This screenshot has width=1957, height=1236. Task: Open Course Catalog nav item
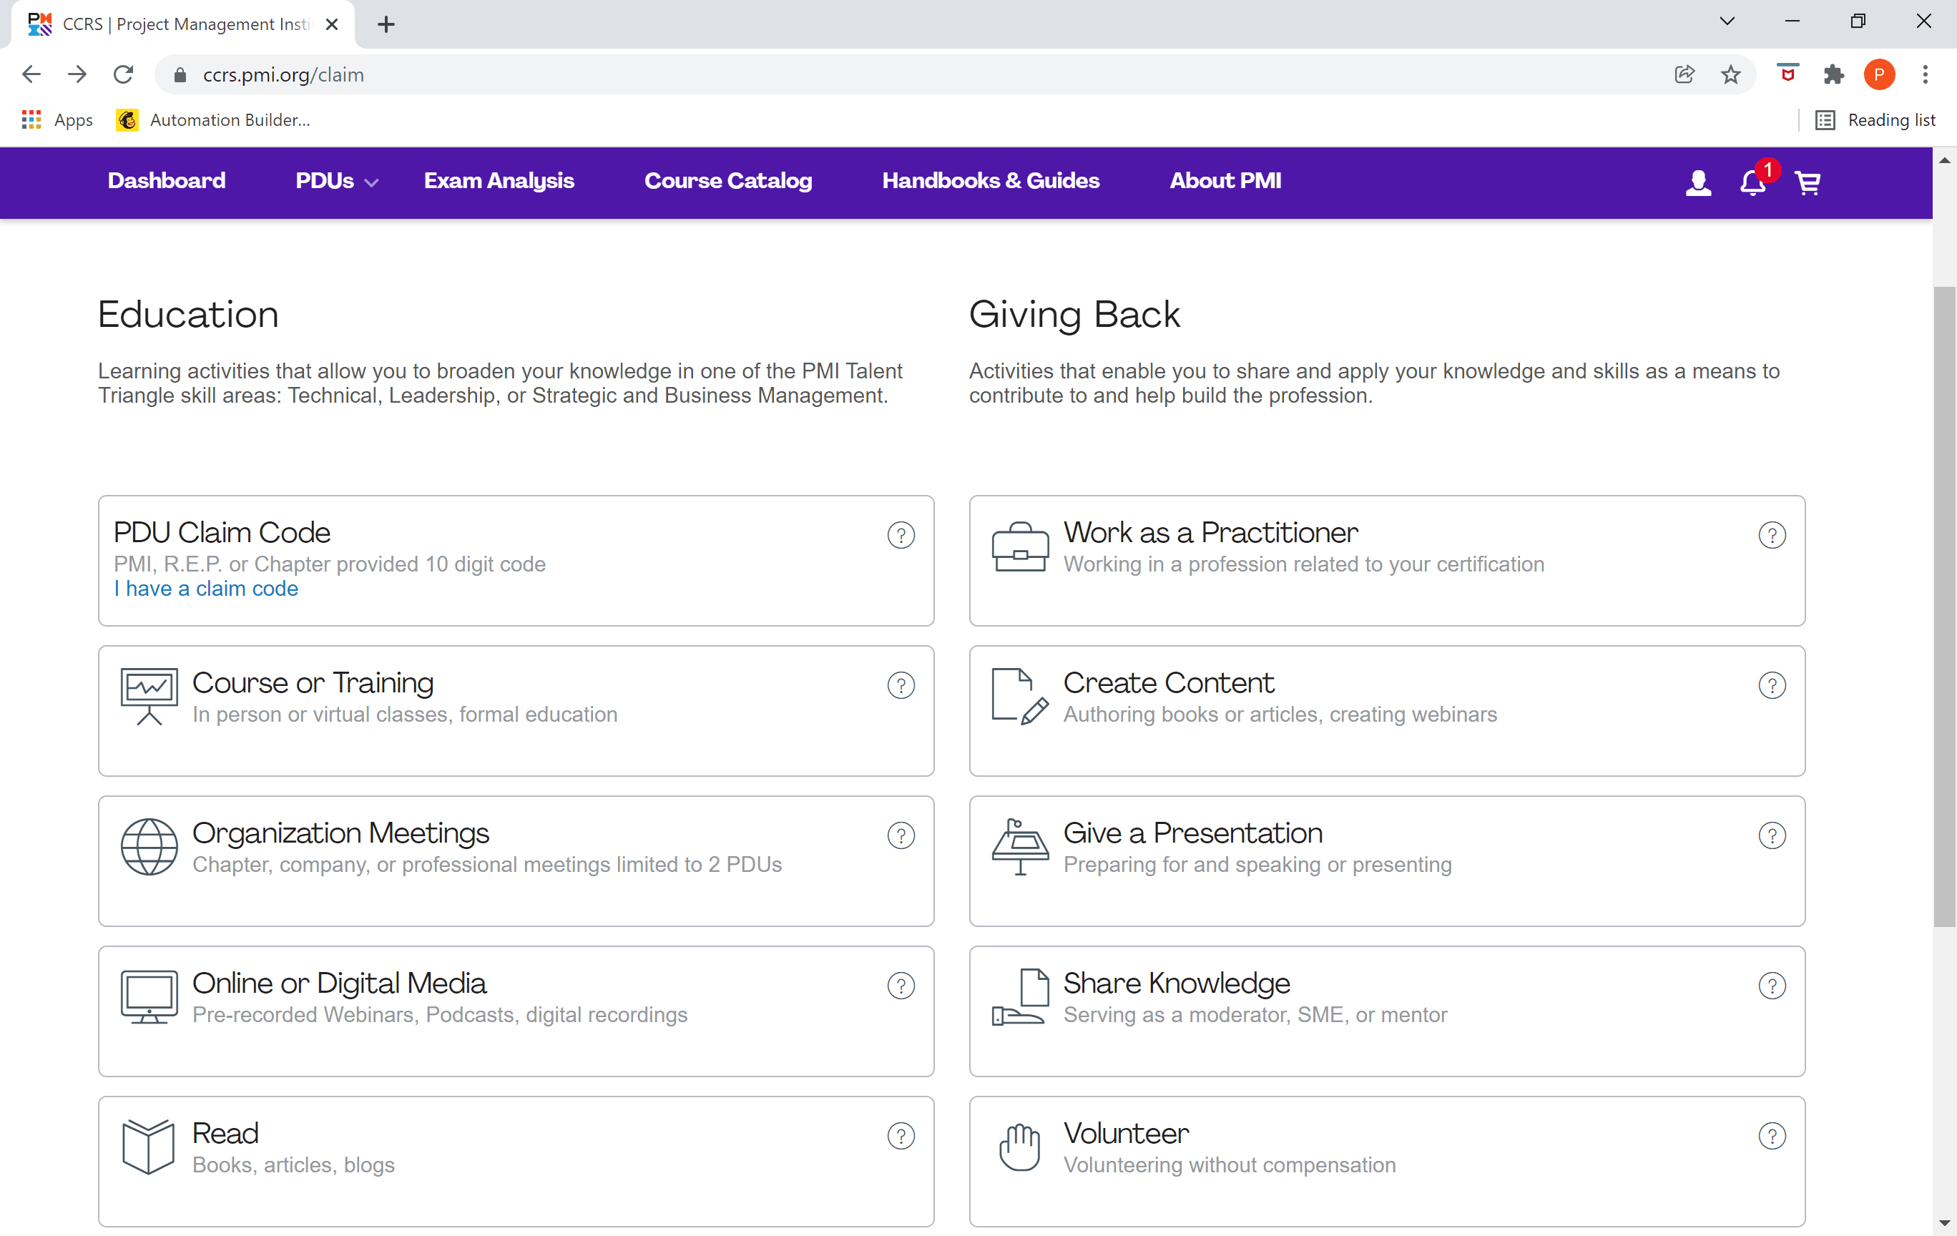click(x=728, y=180)
